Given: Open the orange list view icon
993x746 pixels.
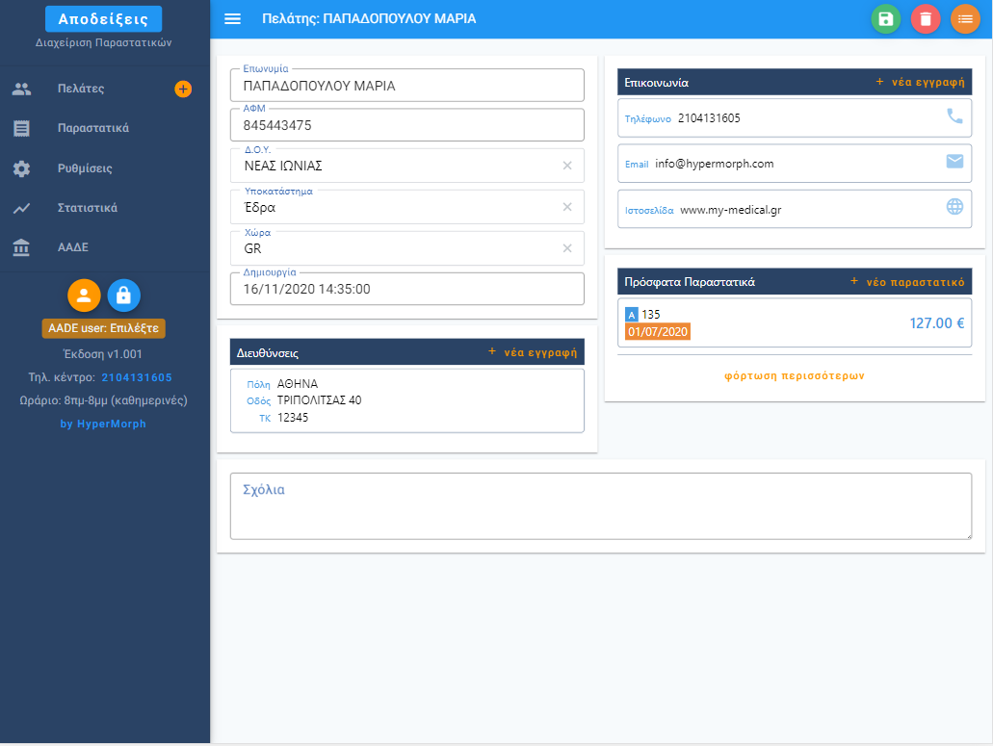Looking at the screenshot, I should click(965, 19).
